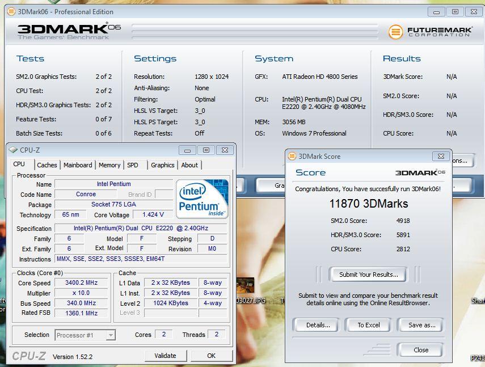Export results with To Excel button
This screenshot has width=485, height=367.
point(368,325)
